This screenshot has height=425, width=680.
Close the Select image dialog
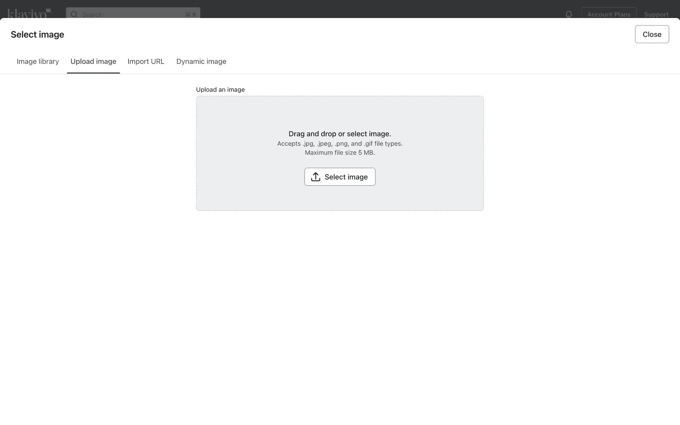(652, 34)
